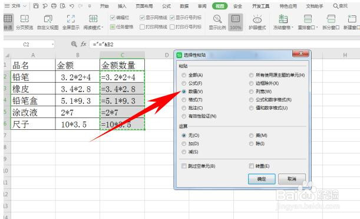Select the 公式(F) paste radio button
The width and height of the screenshot is (360, 219).
click(x=184, y=83)
